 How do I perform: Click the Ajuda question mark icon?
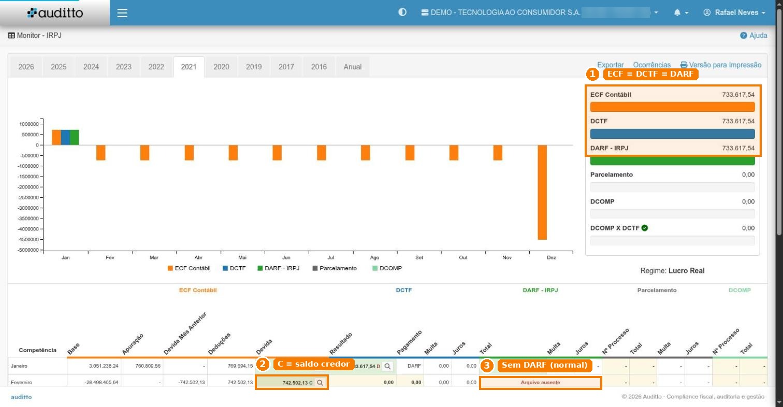pyautogui.click(x=744, y=36)
